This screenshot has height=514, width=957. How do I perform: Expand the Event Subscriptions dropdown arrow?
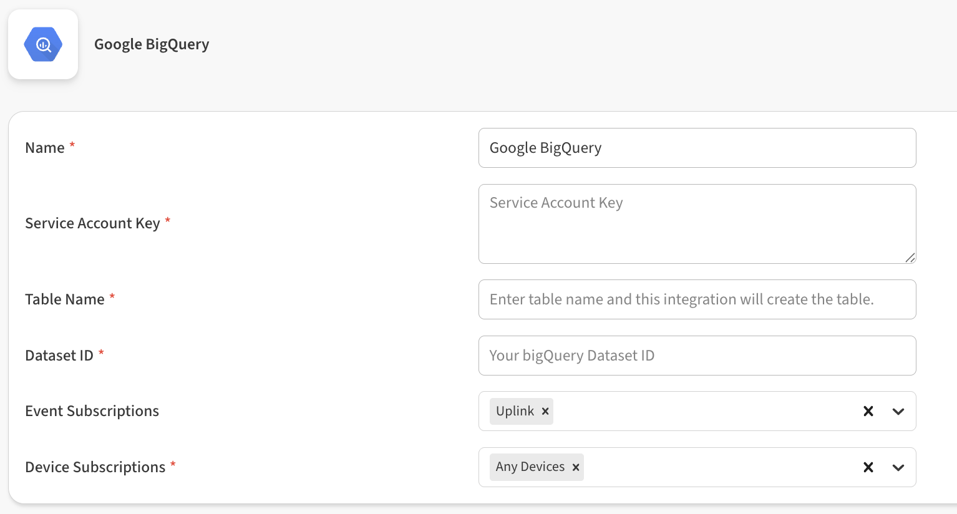(898, 411)
